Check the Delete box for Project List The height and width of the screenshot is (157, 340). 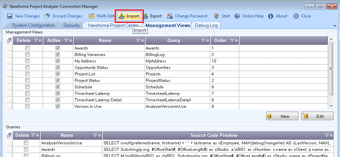coord(27,74)
